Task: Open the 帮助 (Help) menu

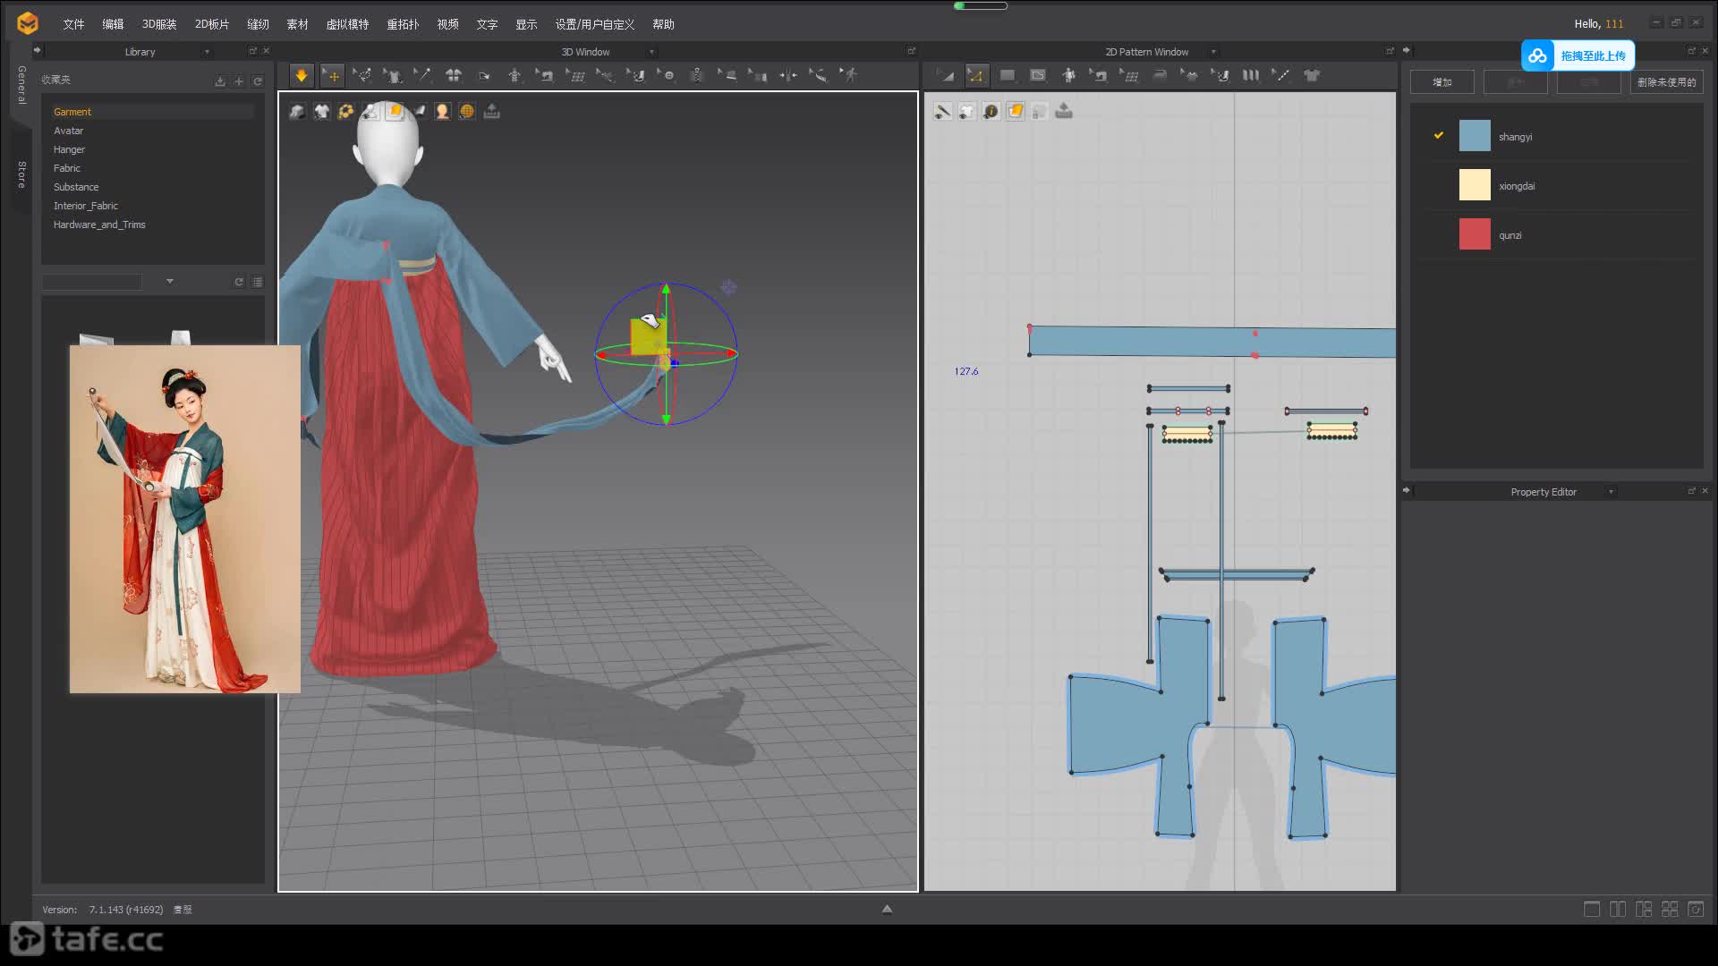Action: tap(663, 24)
